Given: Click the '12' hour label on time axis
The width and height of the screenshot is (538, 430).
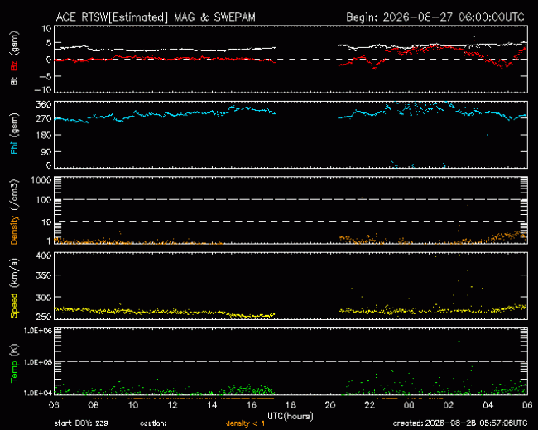Looking at the screenshot, I should 173,405.
